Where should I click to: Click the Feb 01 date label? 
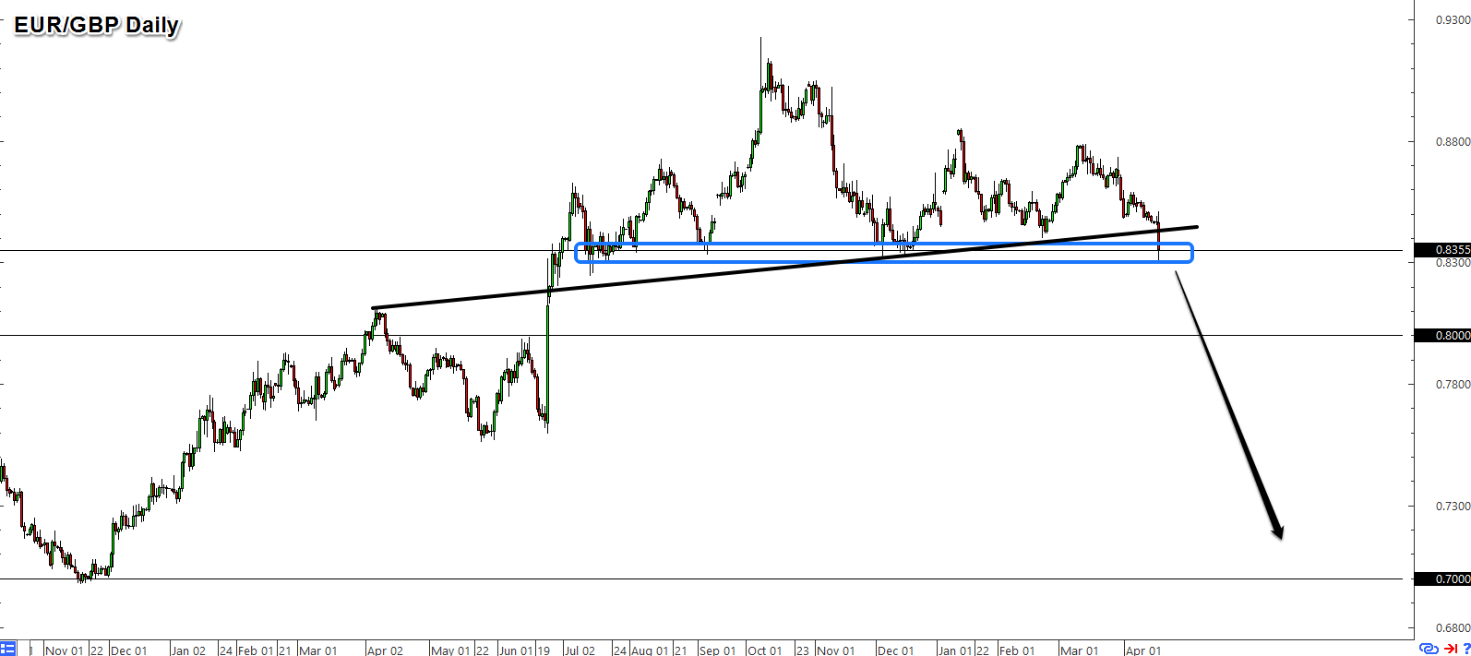point(256,650)
